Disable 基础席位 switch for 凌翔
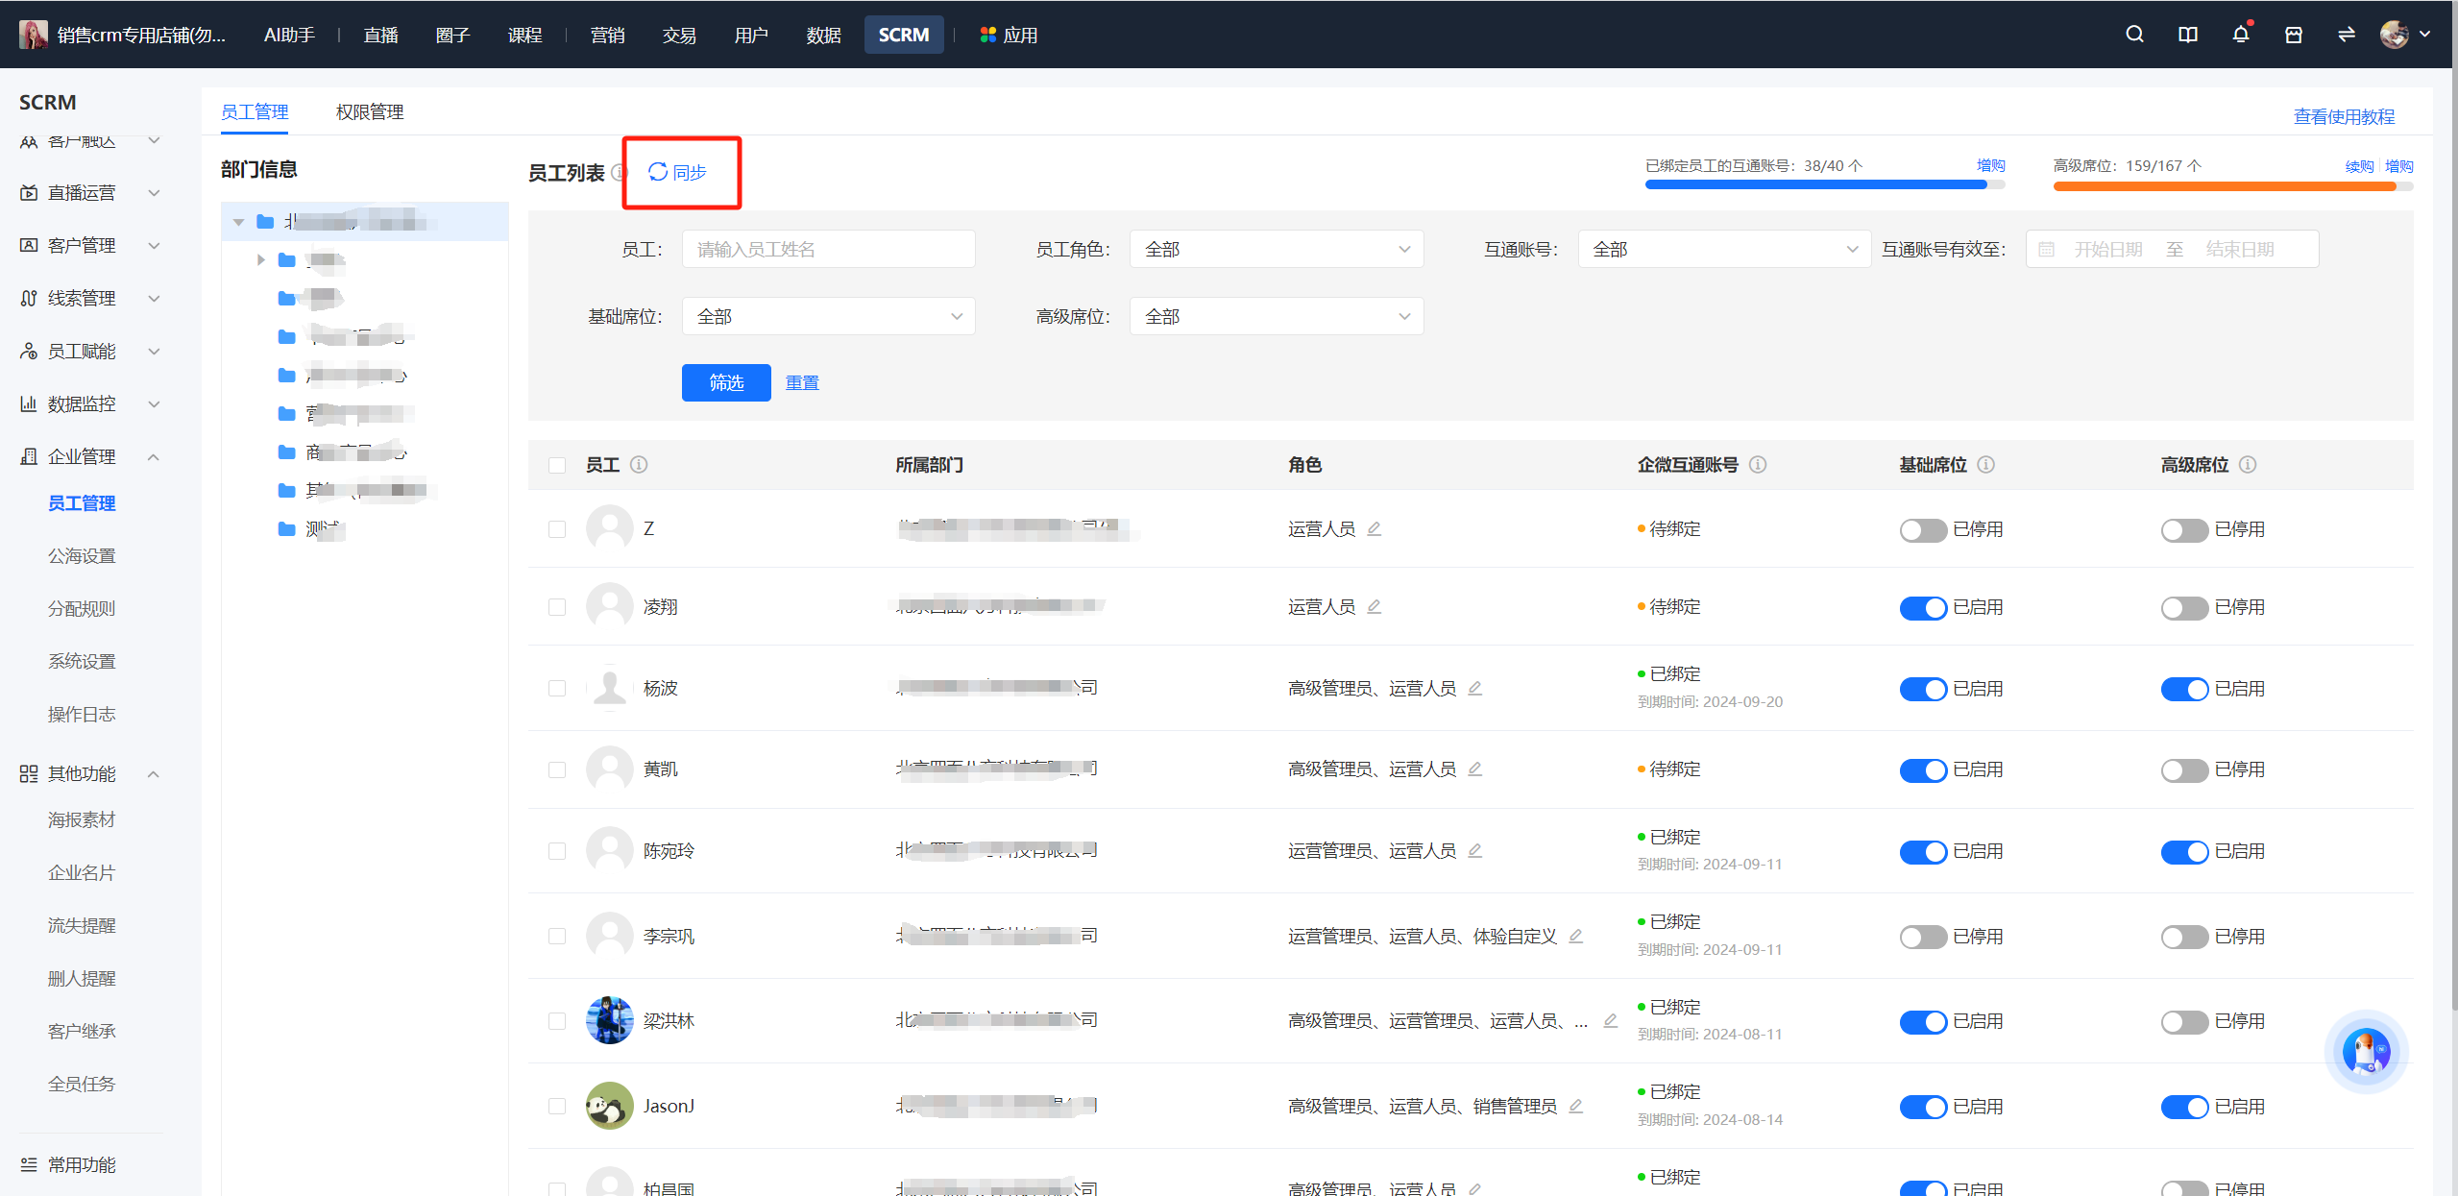This screenshot has height=1196, width=2458. tap(1923, 608)
